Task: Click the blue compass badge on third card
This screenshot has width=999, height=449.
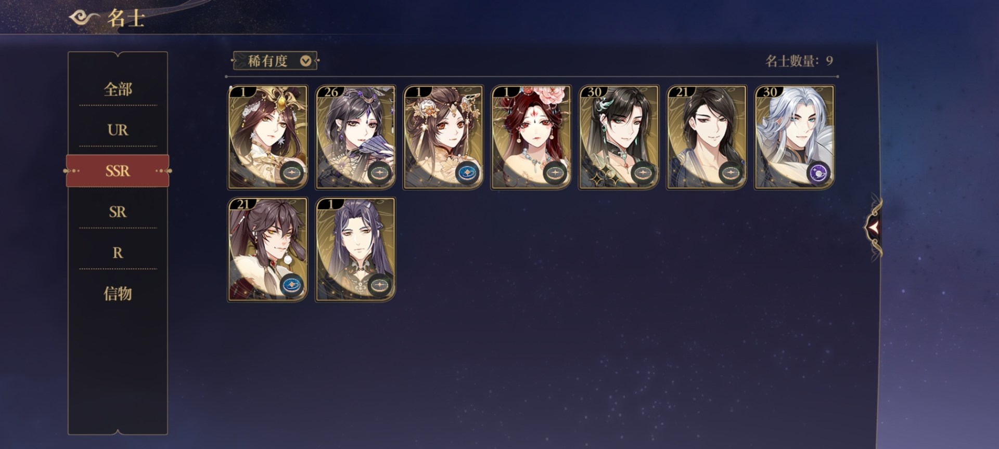Action: point(467,173)
